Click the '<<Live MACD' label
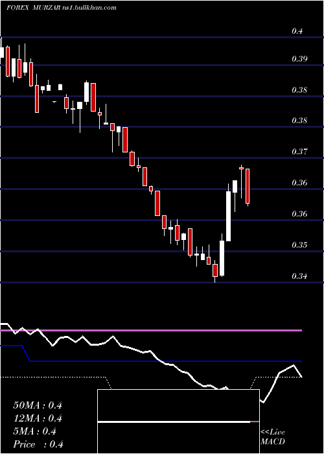Viewport: 324px width, 454px height. tap(273, 437)
